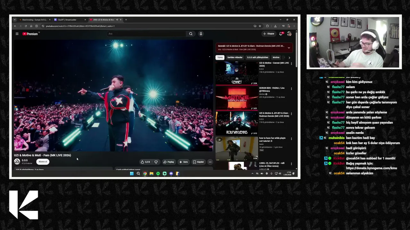The height and width of the screenshot is (230, 410).
Task: Play UZI & Motive - Cennet thumbnail
Action: click(237, 73)
